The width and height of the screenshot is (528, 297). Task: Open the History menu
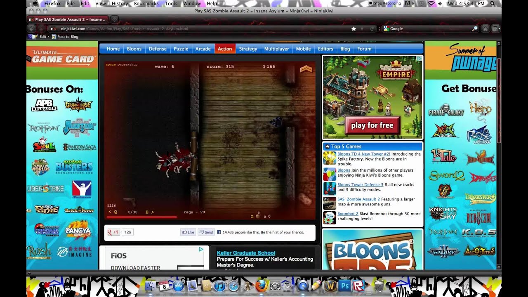[120, 3]
